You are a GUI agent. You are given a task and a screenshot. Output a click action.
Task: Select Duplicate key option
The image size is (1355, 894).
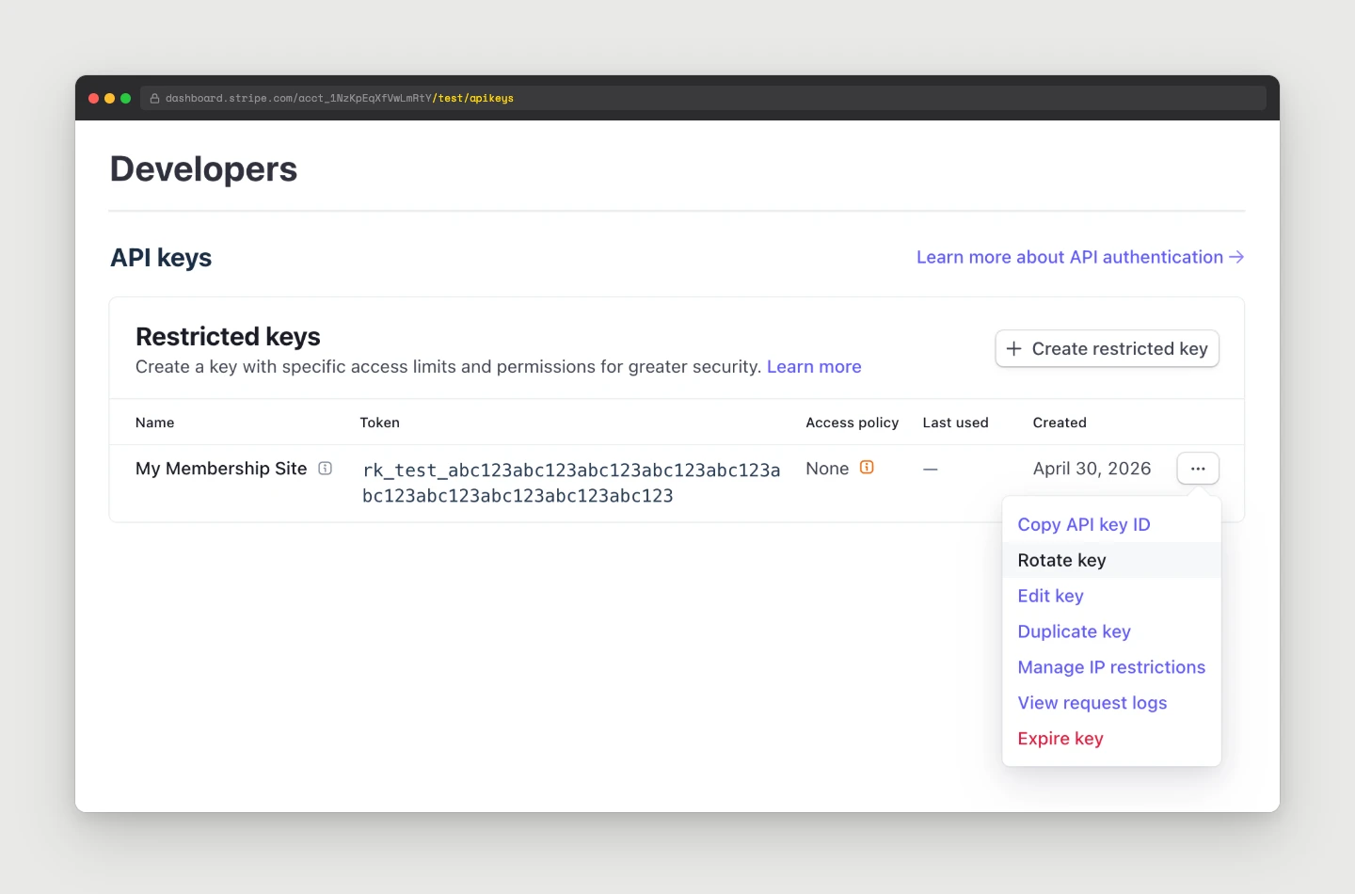[x=1074, y=631]
